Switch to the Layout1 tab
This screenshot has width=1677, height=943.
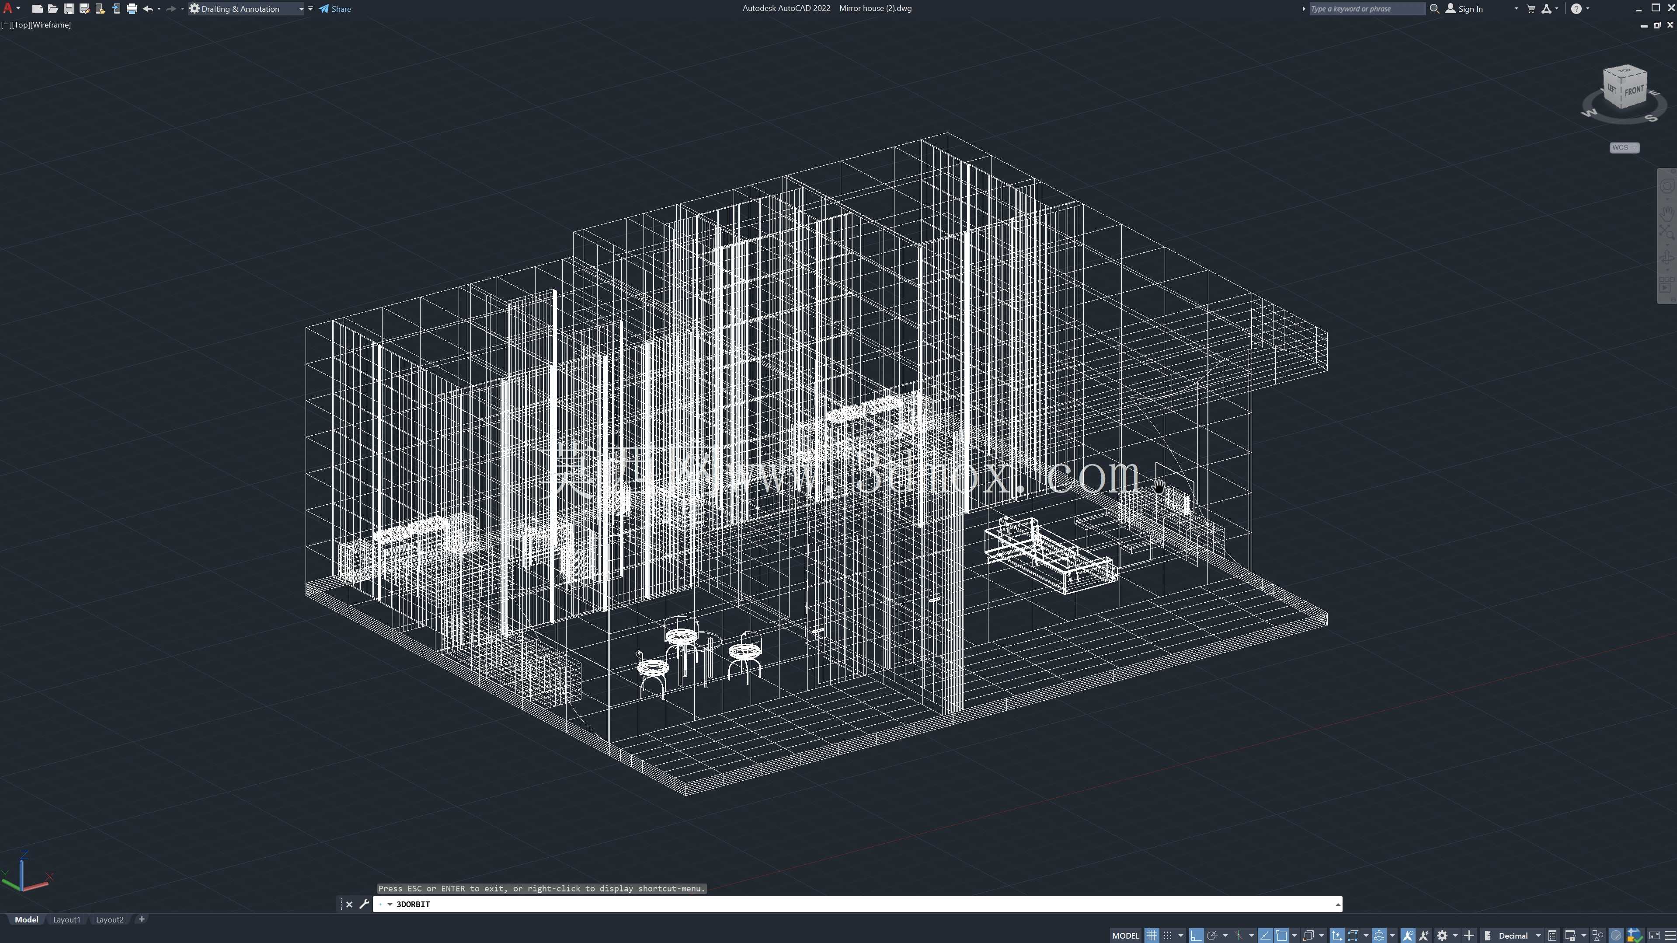pyautogui.click(x=66, y=919)
